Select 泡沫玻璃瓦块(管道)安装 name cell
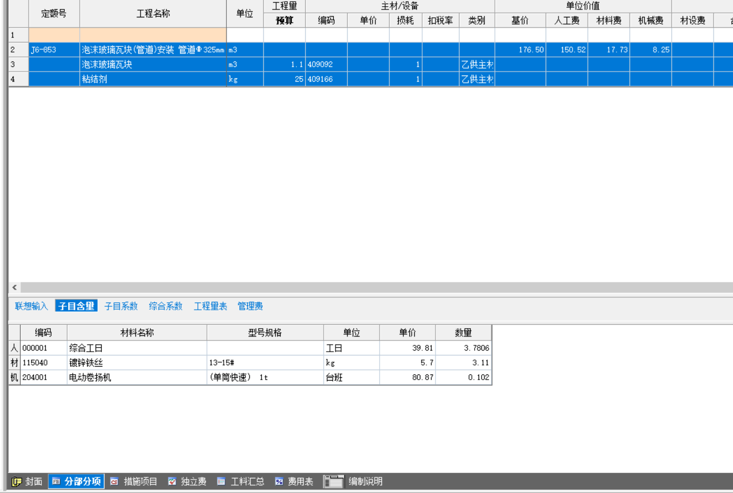This screenshot has width=733, height=493. pyautogui.click(x=153, y=50)
